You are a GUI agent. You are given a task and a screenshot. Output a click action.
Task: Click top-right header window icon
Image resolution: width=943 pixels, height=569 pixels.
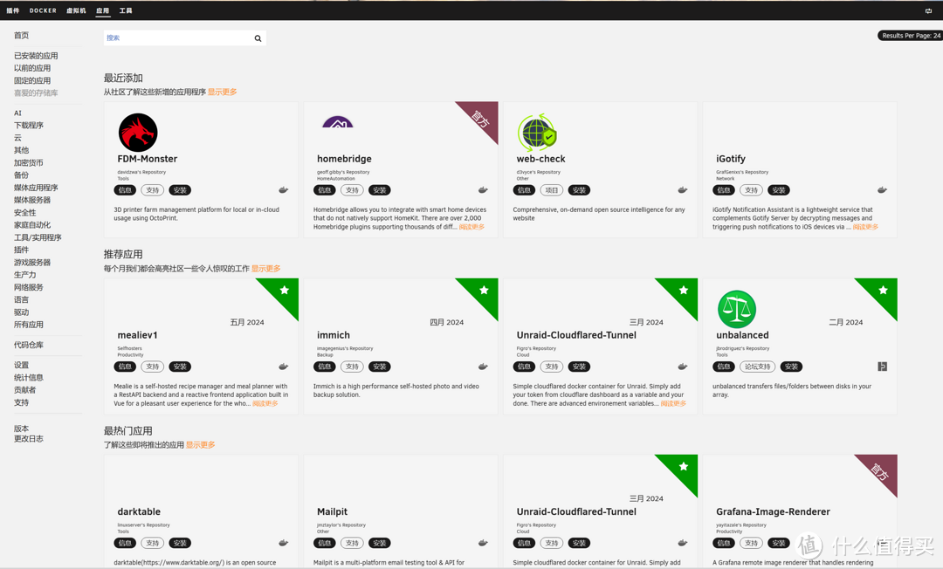(928, 10)
